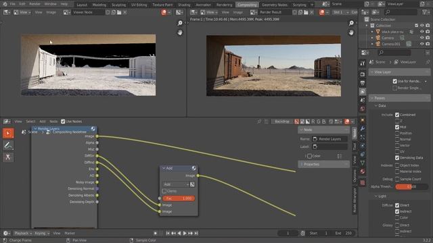The width and height of the screenshot is (433, 243).
Task: Open the Keying dropdown
Action: click(x=42, y=233)
